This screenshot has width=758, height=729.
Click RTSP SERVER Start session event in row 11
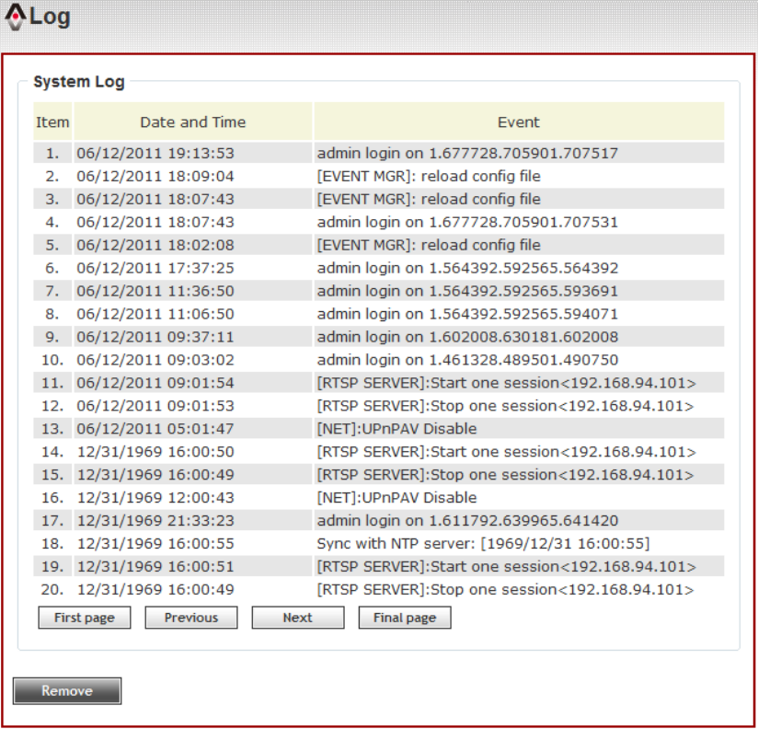506,383
